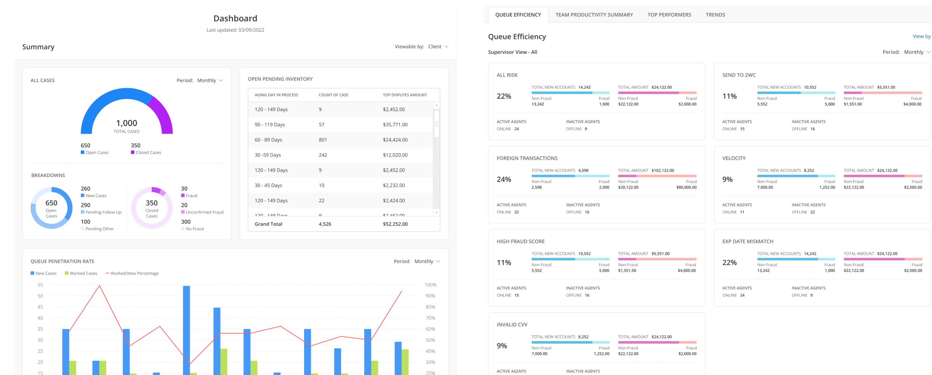932x375 pixels.
Task: Sort by Top Disputes Amount column
Action: tap(405, 95)
